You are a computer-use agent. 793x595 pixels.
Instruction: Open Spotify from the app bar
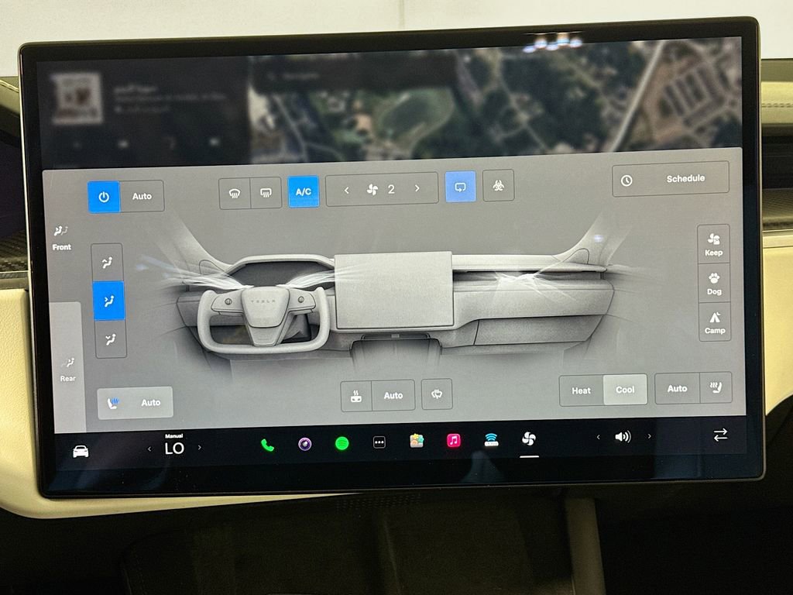tap(342, 443)
